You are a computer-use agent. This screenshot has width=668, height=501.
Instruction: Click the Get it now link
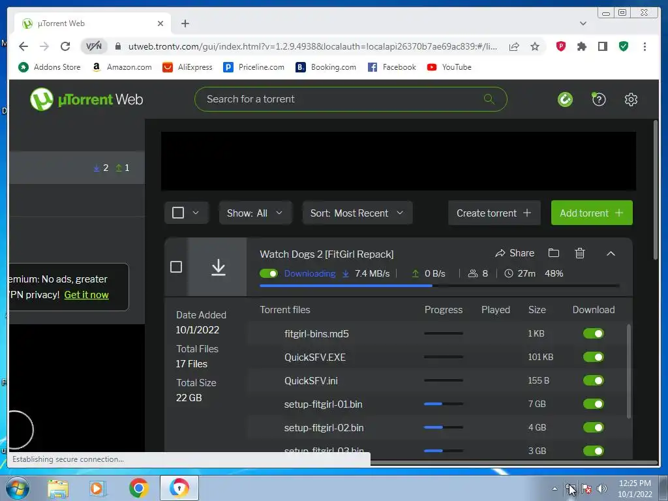tap(87, 295)
